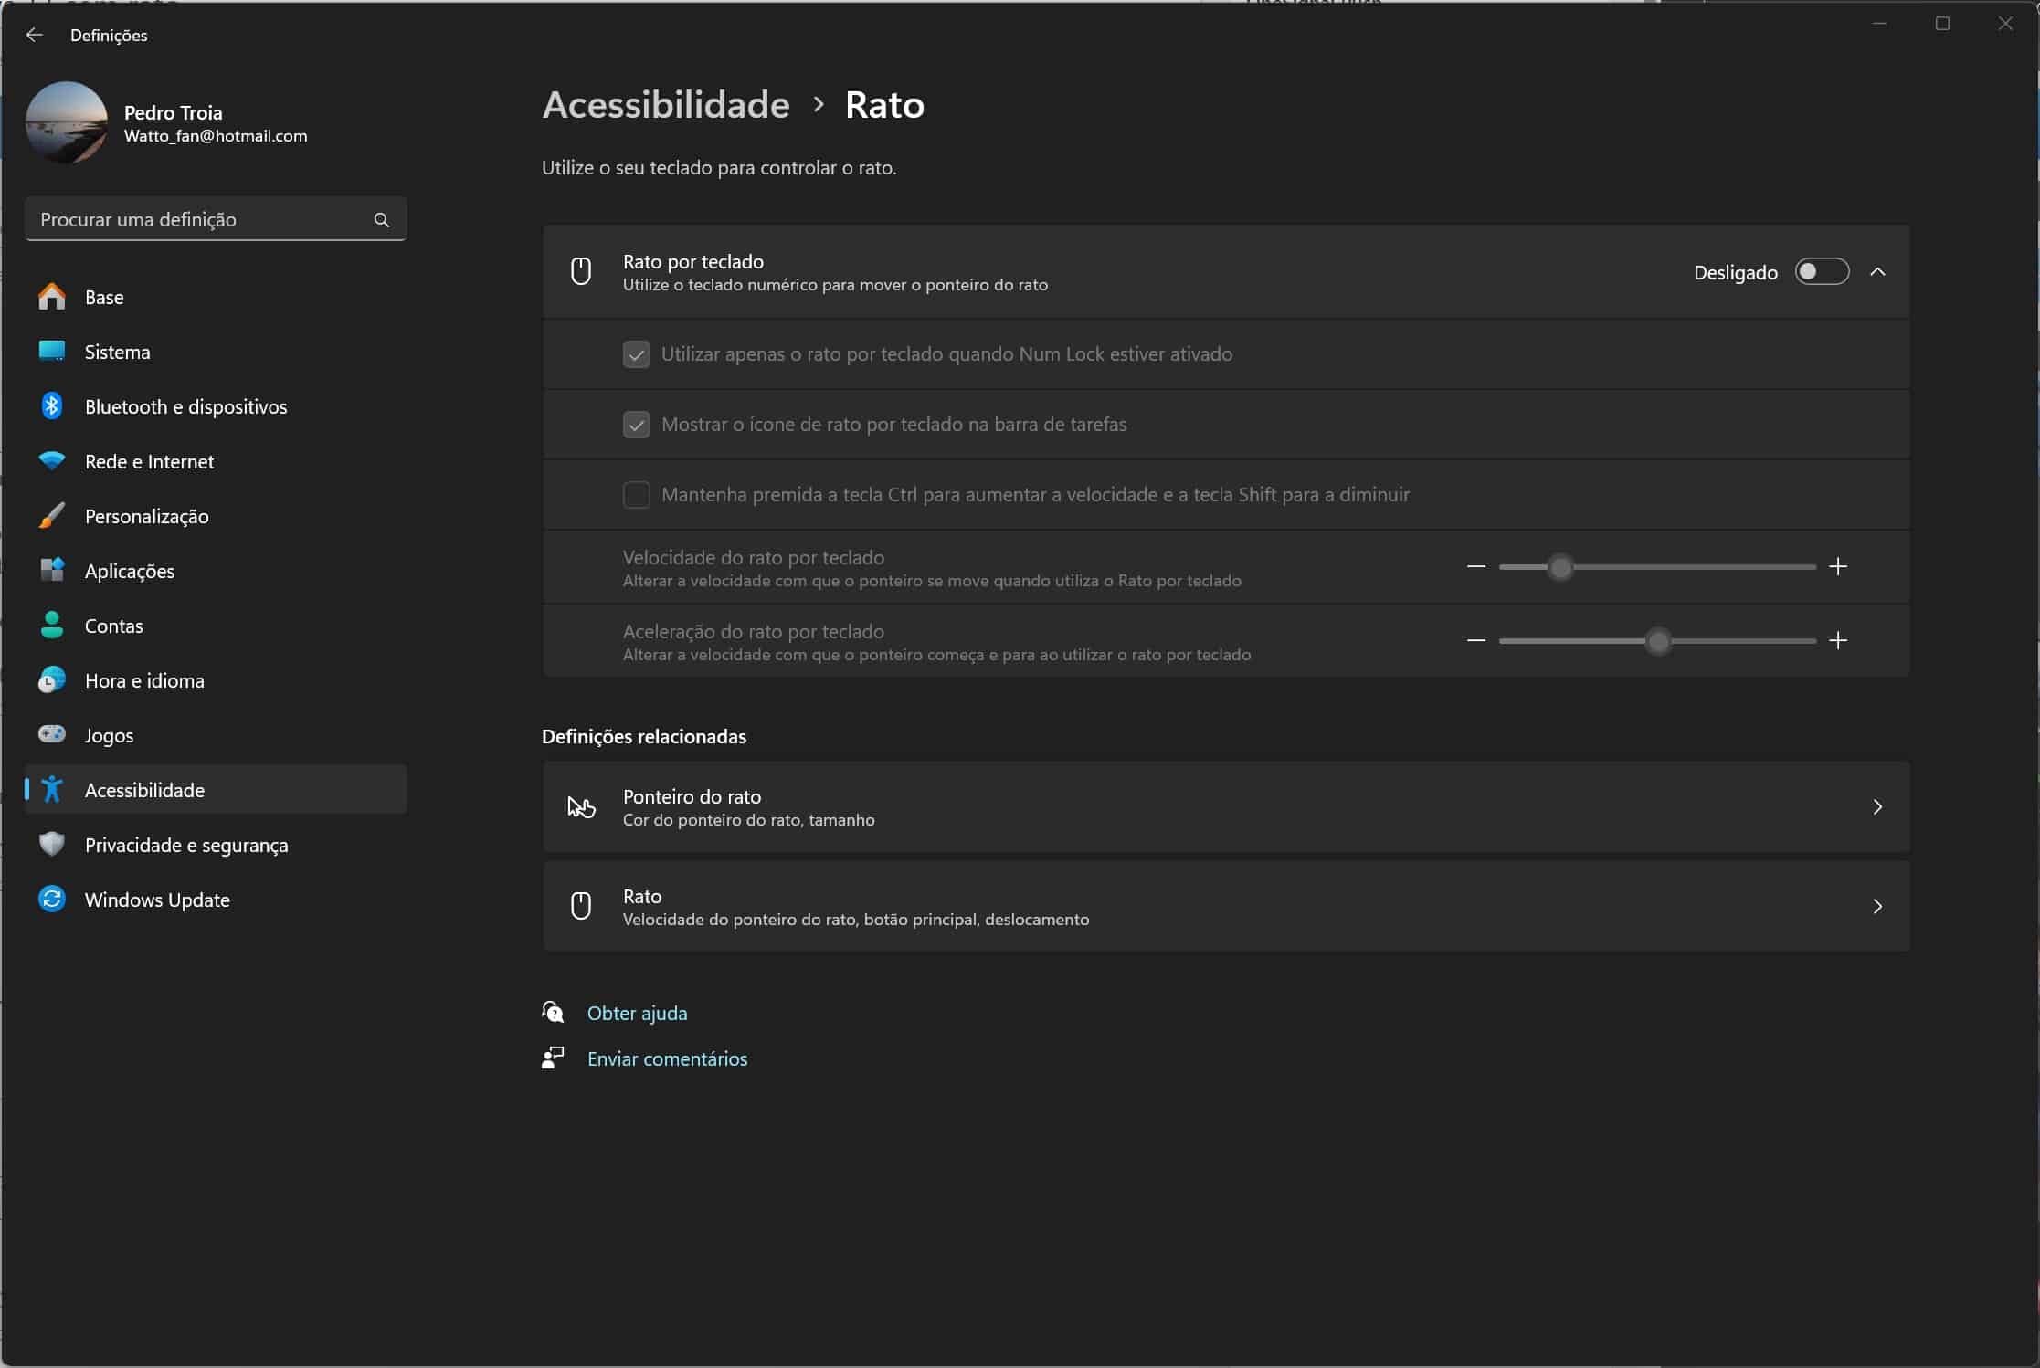Open the Obter ajuda link
The width and height of the screenshot is (2040, 1368).
point(637,1013)
